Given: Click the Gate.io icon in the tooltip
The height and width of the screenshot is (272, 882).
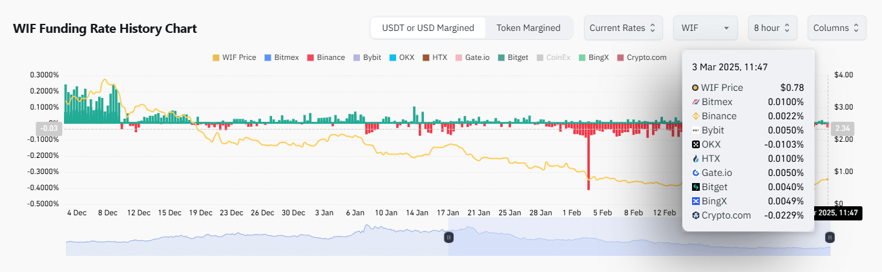Looking at the screenshot, I should coord(695,173).
